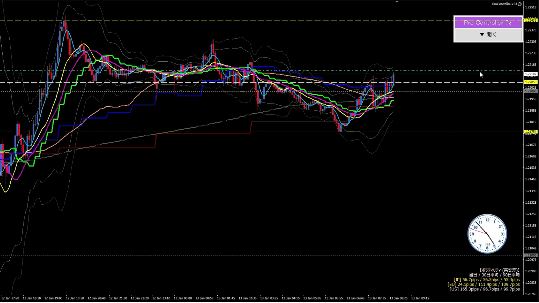Select the 1.22000 gray price label
This screenshot has width=539, height=303.
pos(531,91)
